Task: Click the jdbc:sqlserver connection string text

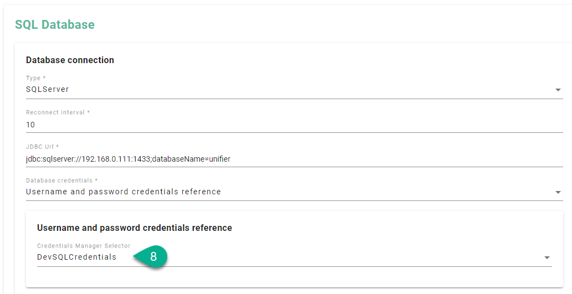Action: pyautogui.click(x=128, y=159)
